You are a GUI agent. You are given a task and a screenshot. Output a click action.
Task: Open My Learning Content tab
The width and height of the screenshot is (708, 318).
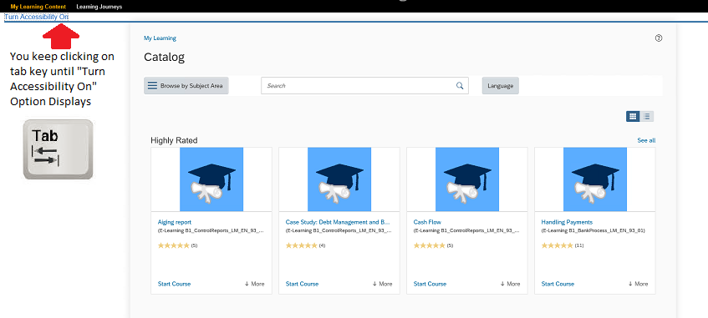(x=38, y=7)
